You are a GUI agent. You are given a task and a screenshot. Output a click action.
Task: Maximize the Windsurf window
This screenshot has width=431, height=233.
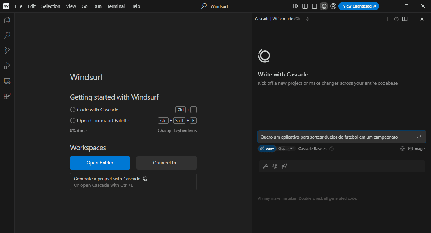(x=407, y=6)
